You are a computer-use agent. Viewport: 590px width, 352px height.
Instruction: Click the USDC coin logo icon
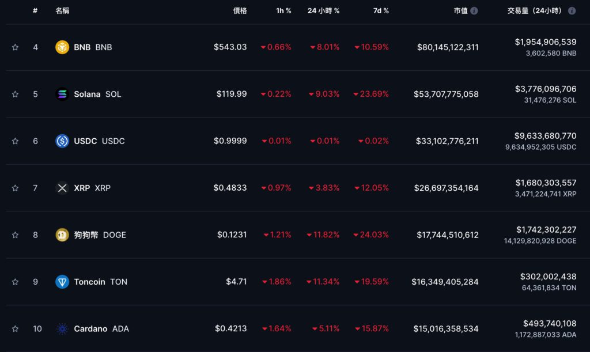[x=62, y=141]
